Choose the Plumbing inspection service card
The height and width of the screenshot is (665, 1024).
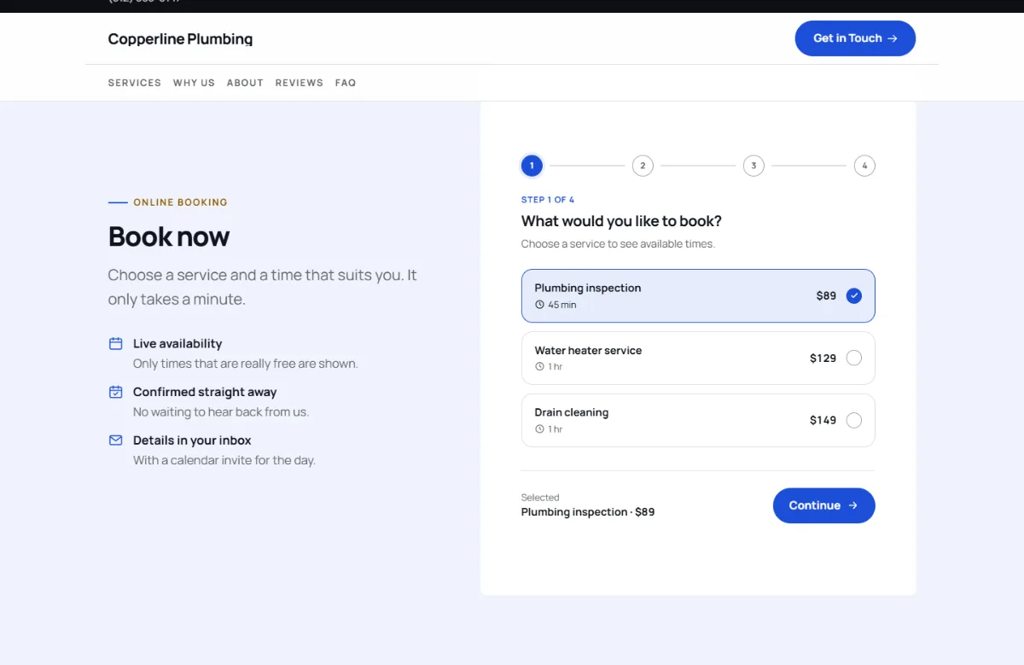tap(698, 296)
